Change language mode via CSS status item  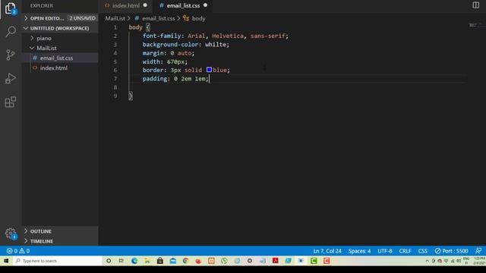coord(423,251)
